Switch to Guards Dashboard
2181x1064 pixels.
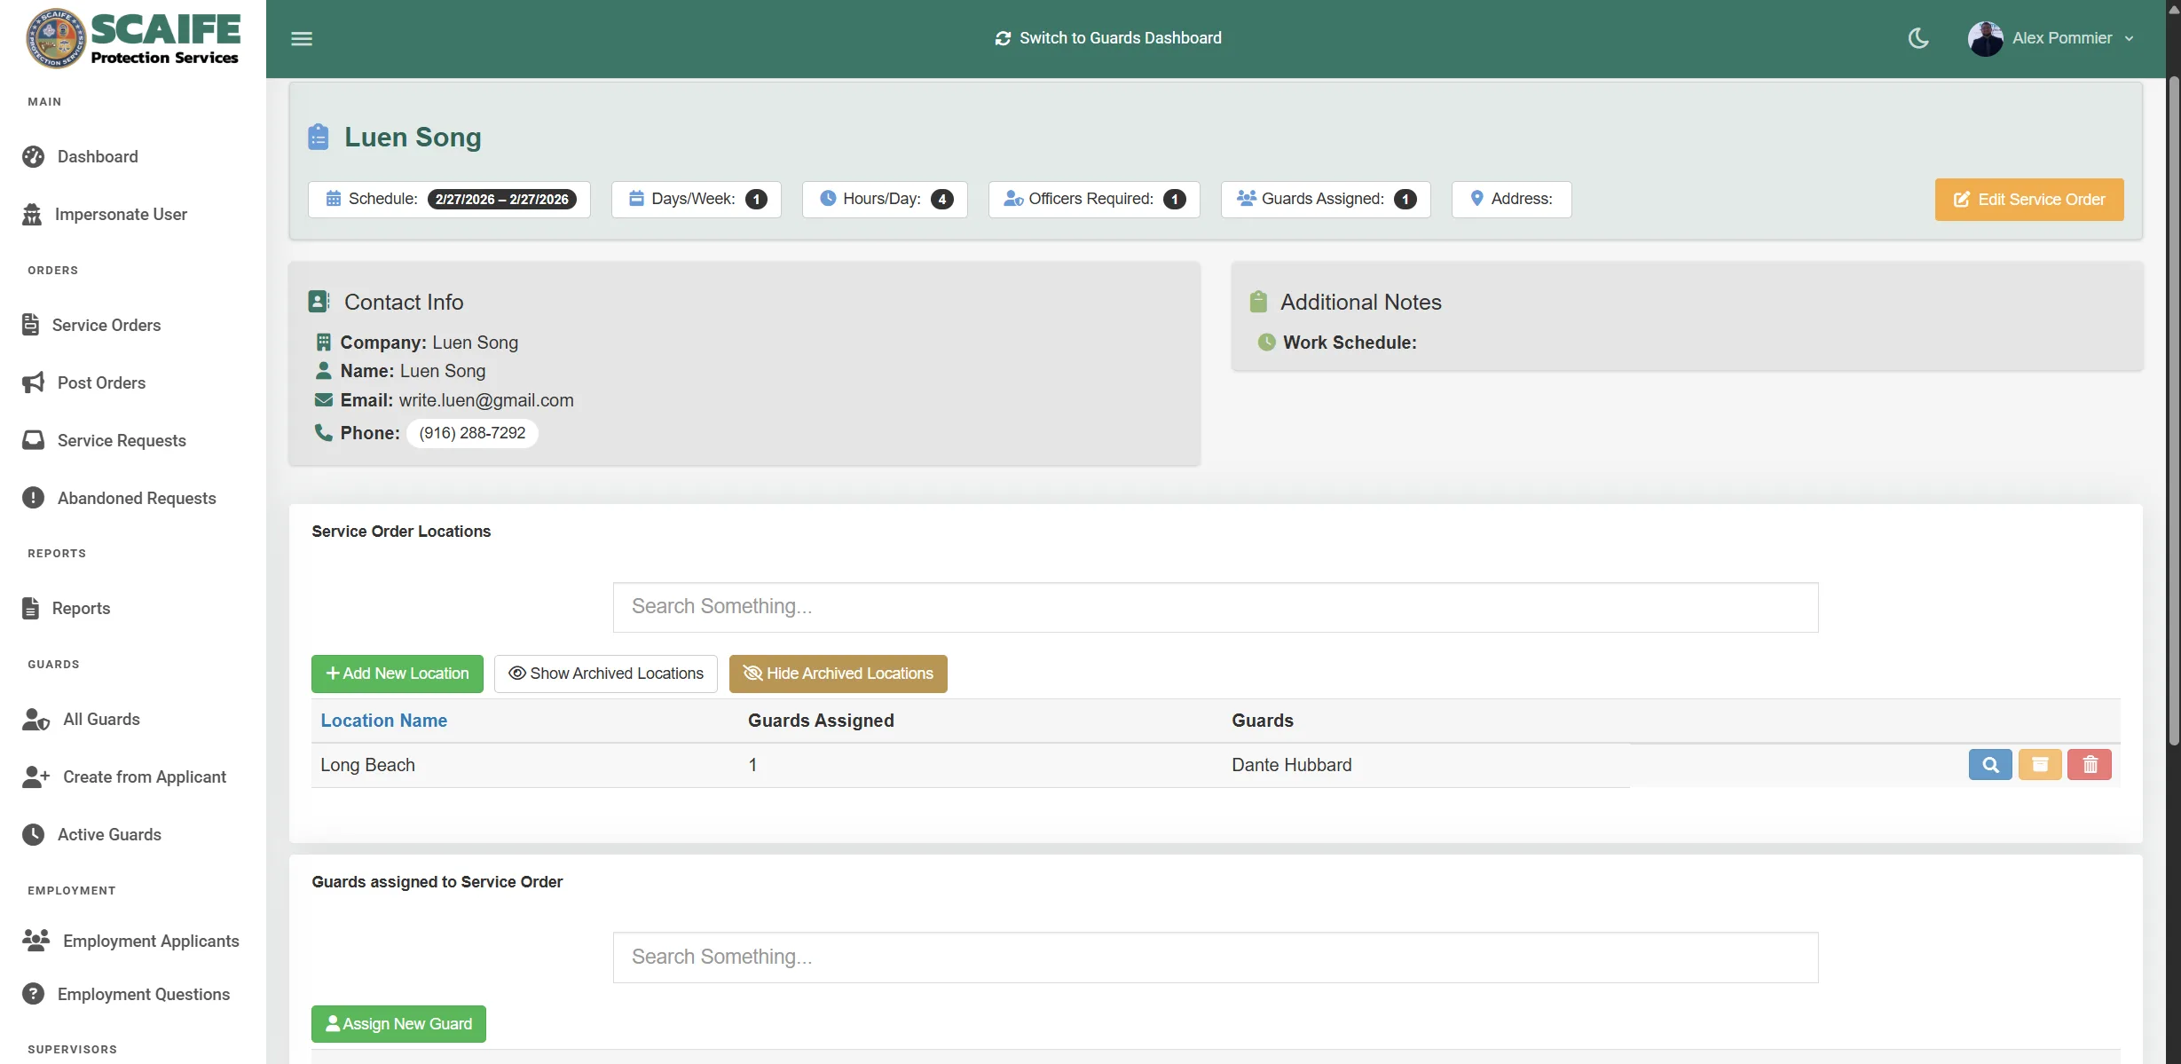pos(1108,38)
